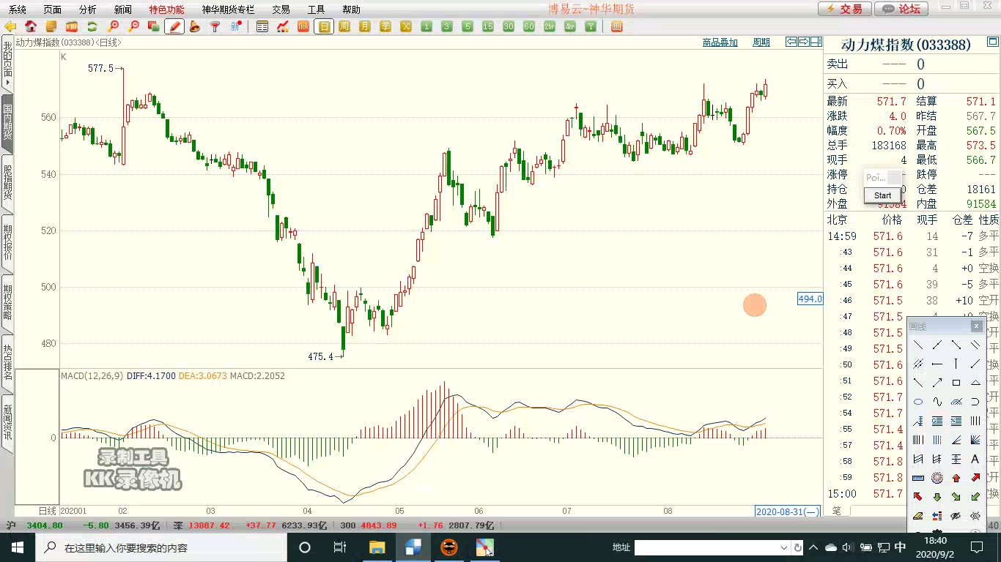Select the quarterly 季 period button

pyautogui.click(x=385, y=26)
